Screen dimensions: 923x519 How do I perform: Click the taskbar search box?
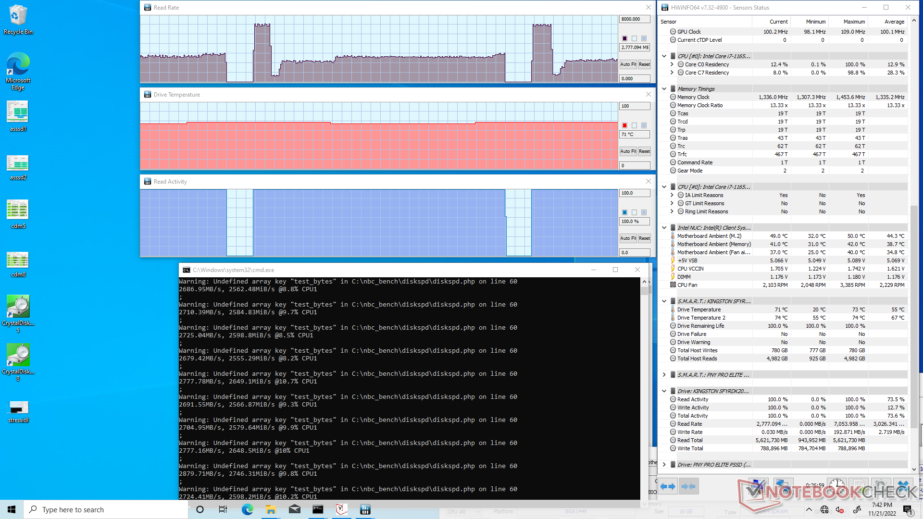pyautogui.click(x=106, y=509)
